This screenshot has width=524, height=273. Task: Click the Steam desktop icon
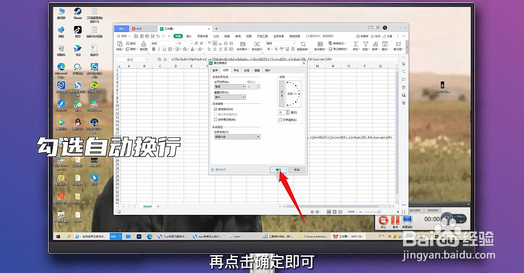click(x=78, y=13)
